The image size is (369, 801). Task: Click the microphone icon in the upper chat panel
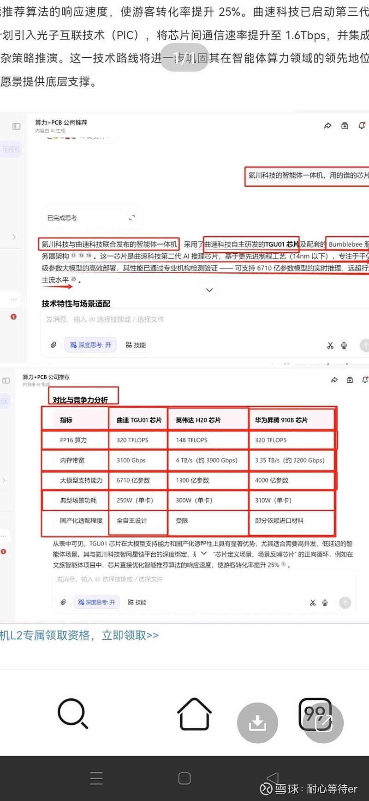[x=344, y=345]
